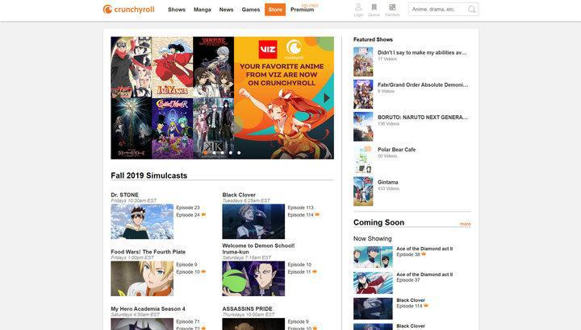This screenshot has height=330, width=581.
Task: Select the last carousel indicator dot
Action: coord(239,152)
